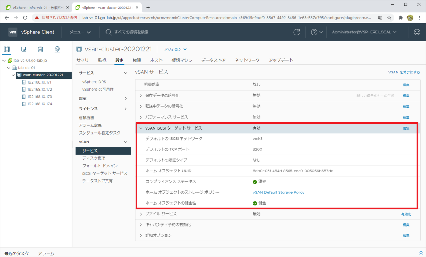Expand the 設定 section in sidebar
426x257 pixels.
(125, 98)
